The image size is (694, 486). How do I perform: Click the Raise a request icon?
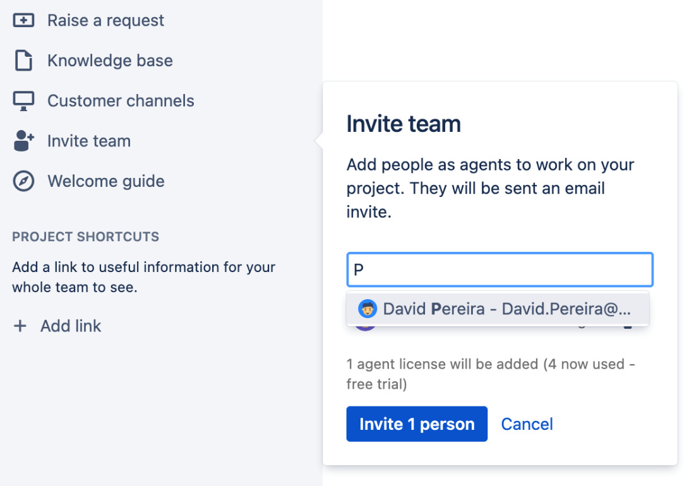pos(21,20)
